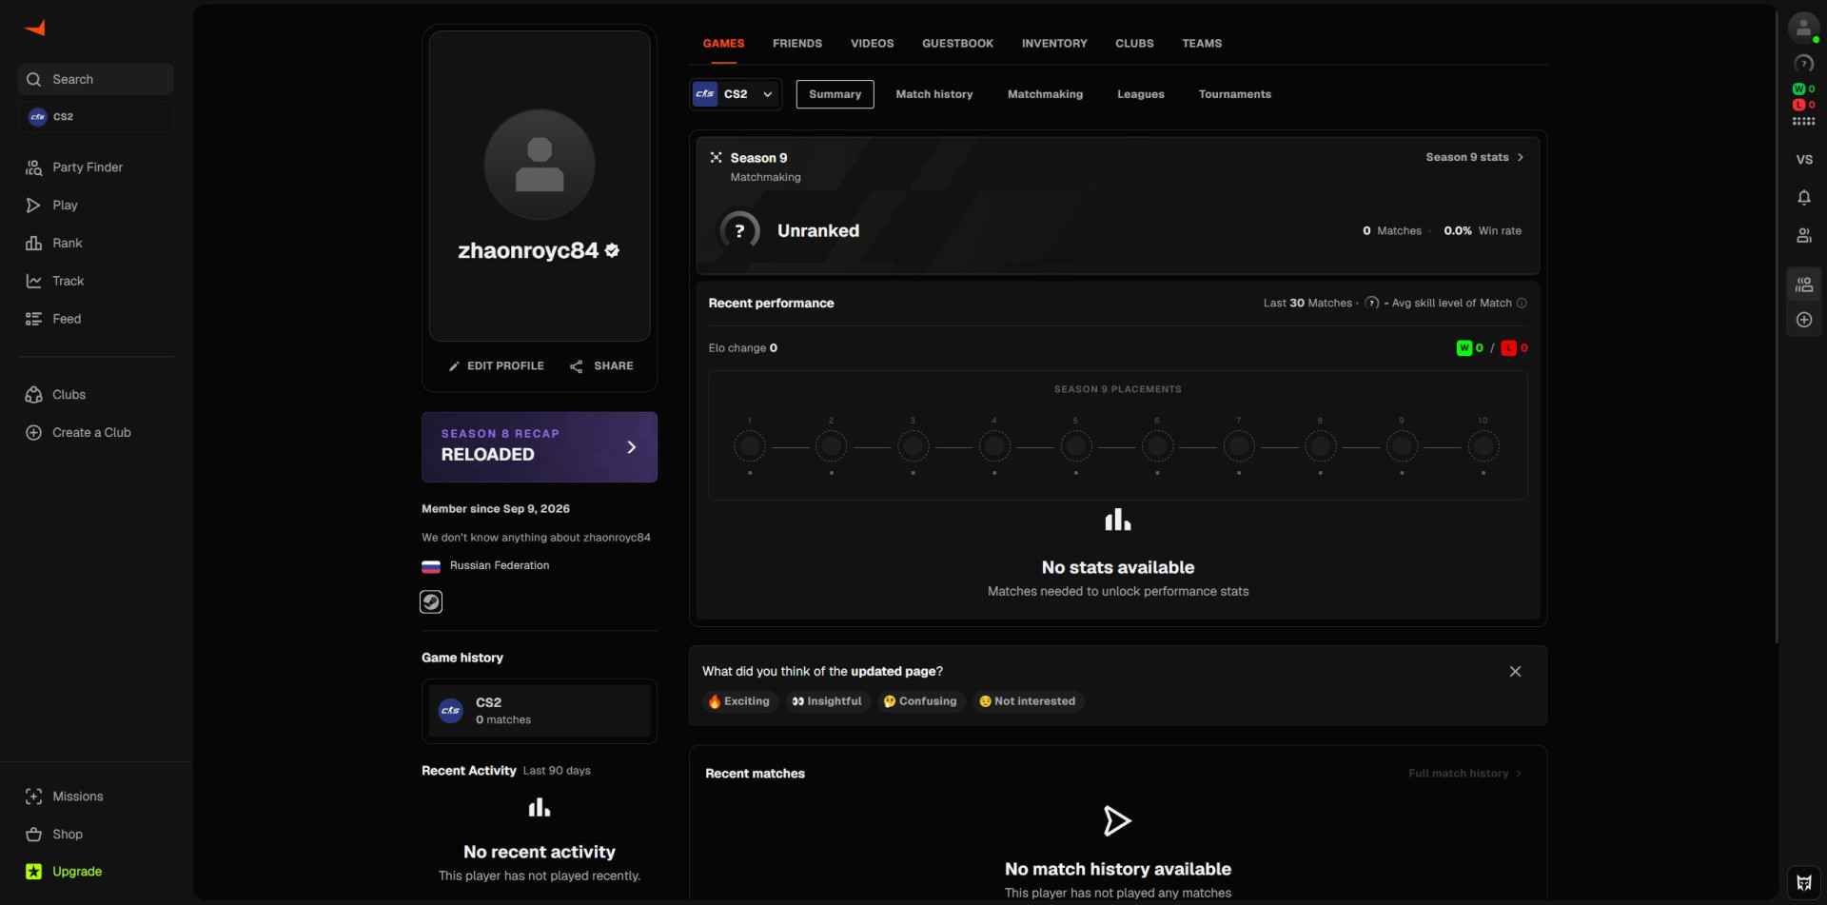Open Clubs in the left sidebar
This screenshot has width=1827, height=905.
(69, 395)
